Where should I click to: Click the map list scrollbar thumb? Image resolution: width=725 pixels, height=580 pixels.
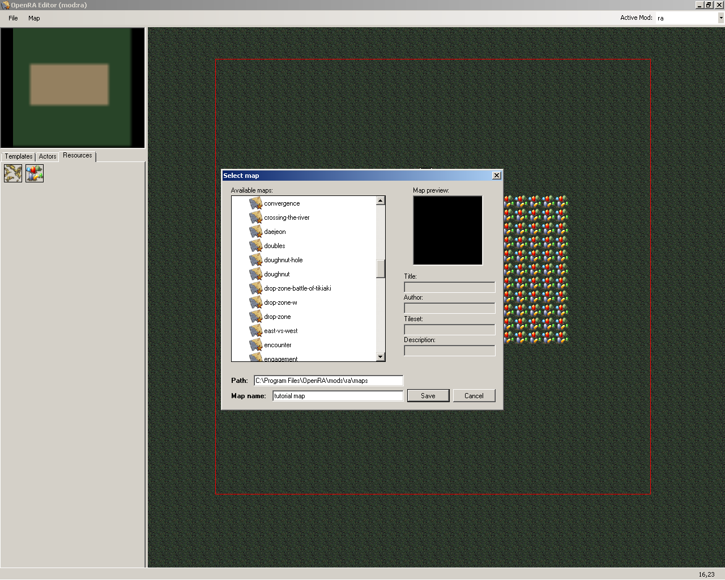click(381, 268)
